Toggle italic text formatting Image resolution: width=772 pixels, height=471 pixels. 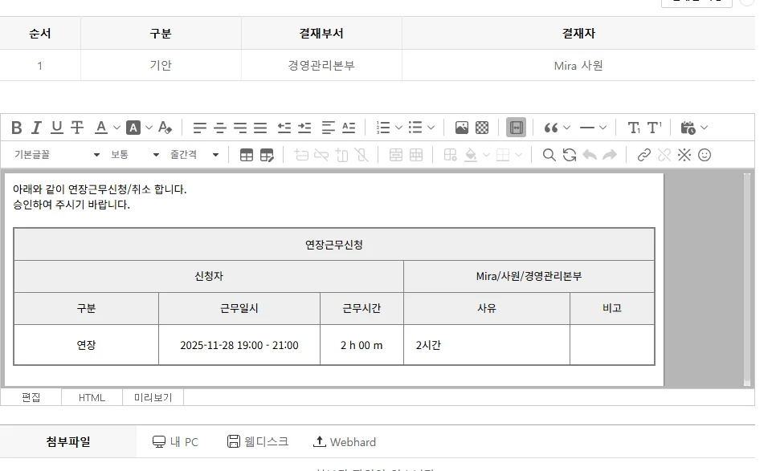[36, 128]
